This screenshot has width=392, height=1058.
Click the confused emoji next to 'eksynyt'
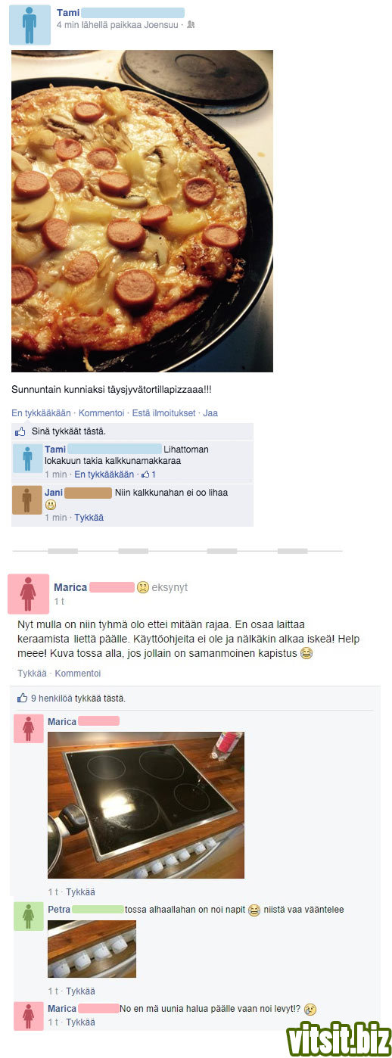[x=142, y=587]
